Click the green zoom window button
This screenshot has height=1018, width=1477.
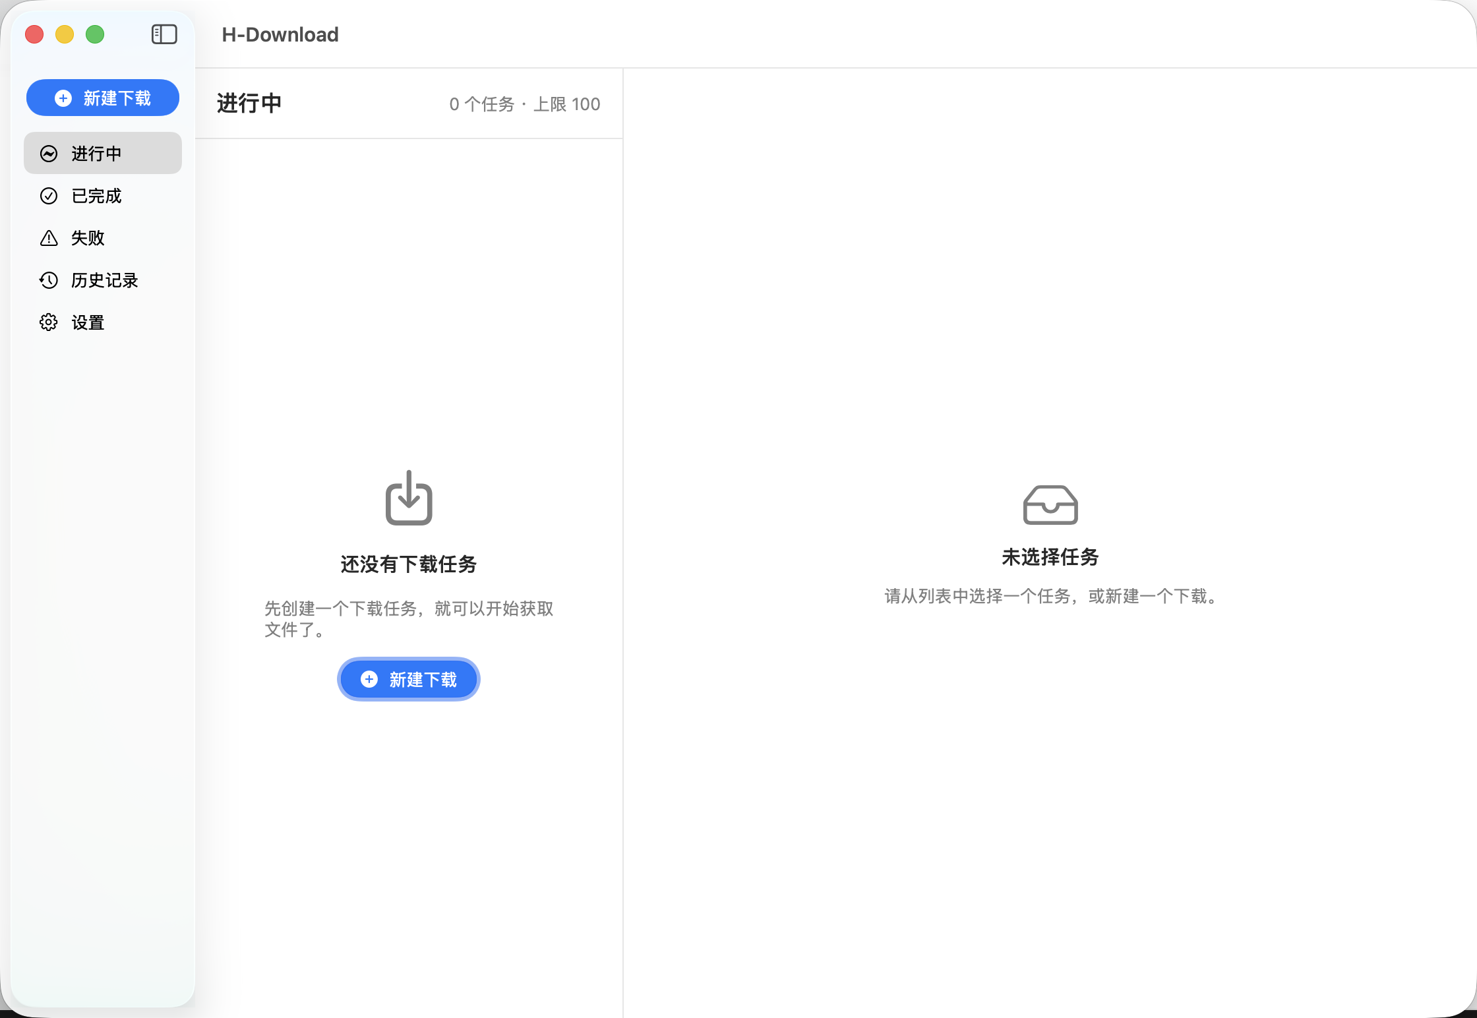click(95, 34)
